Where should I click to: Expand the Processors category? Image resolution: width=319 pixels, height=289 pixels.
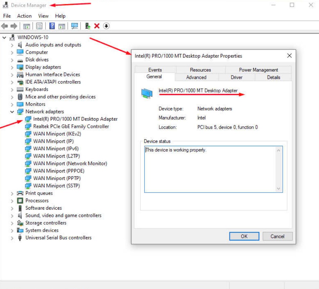12,201
